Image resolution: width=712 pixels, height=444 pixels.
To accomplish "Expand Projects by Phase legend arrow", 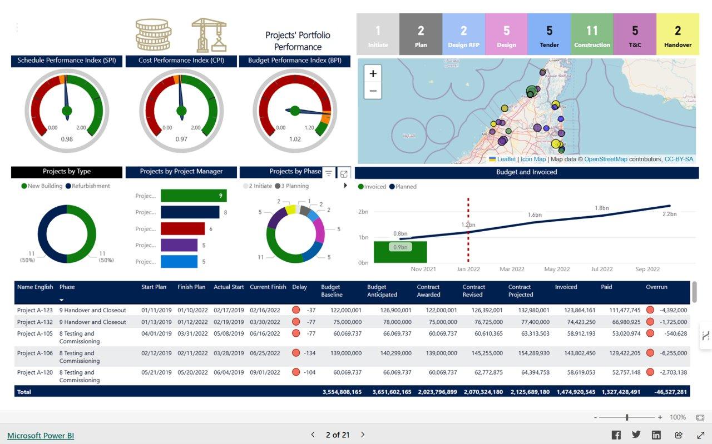I will [345, 186].
